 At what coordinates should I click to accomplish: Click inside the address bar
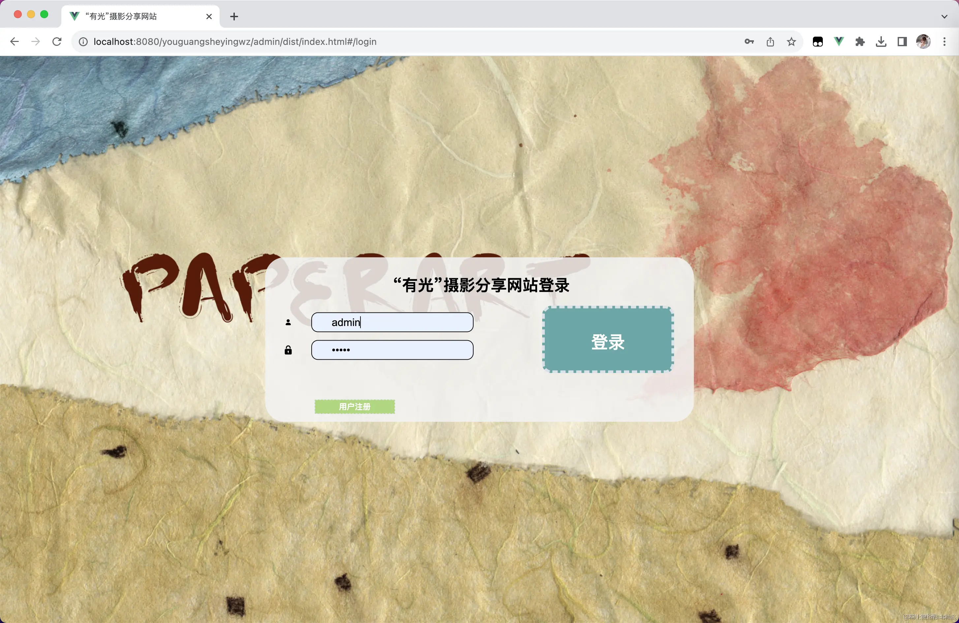[x=282, y=41]
